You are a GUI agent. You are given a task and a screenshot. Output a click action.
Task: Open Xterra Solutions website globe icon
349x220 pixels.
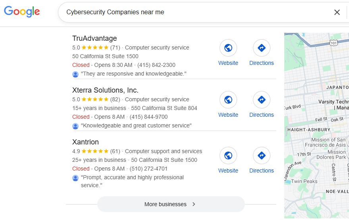pos(228,100)
